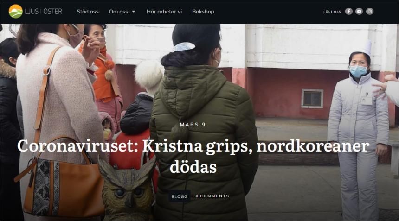399x221 pixels.
Task: Open the Instagram profile icon
Action: 370,12
